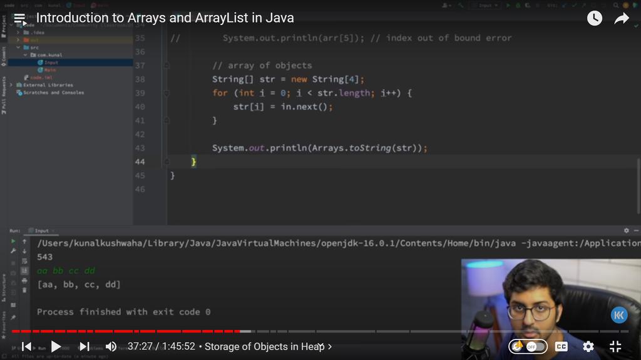Select Scratches and Consoles
This screenshot has height=360, width=641.
pyautogui.click(x=50, y=92)
